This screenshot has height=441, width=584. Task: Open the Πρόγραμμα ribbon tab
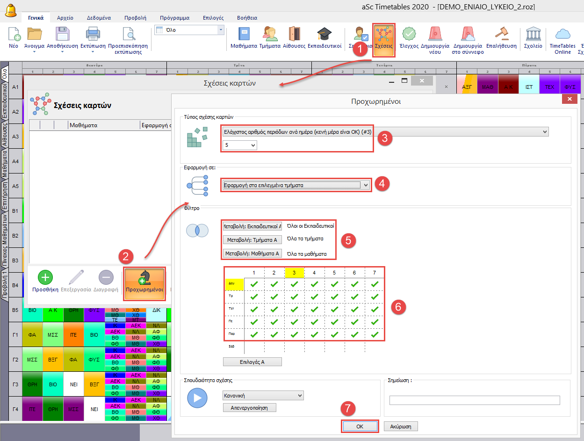(x=174, y=18)
